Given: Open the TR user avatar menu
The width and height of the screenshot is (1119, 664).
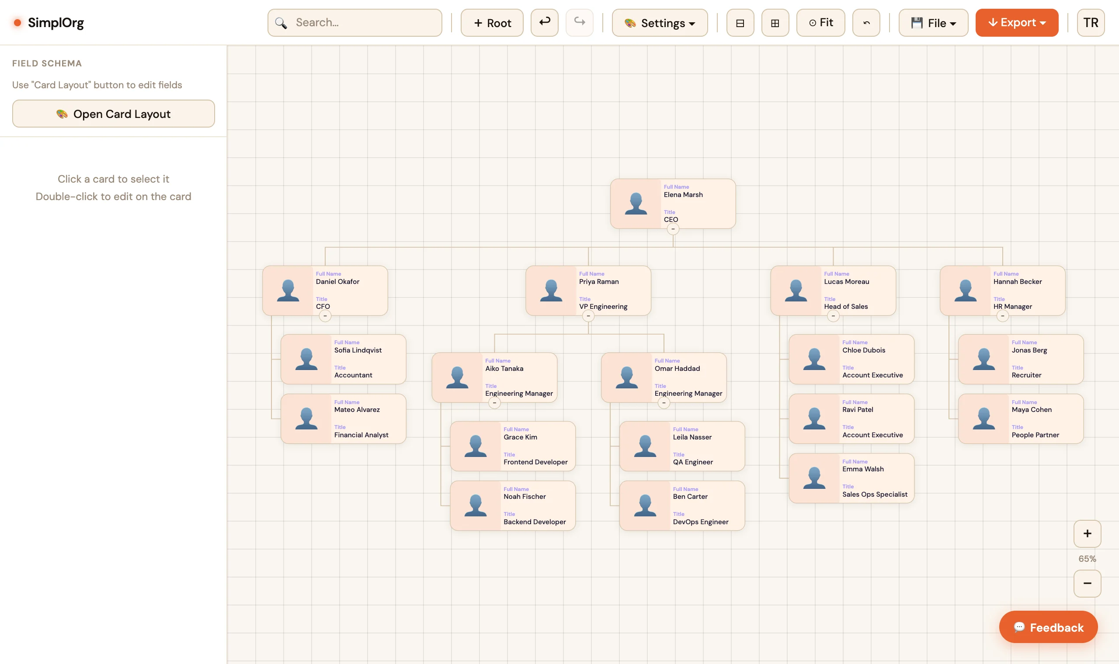Looking at the screenshot, I should coord(1090,22).
